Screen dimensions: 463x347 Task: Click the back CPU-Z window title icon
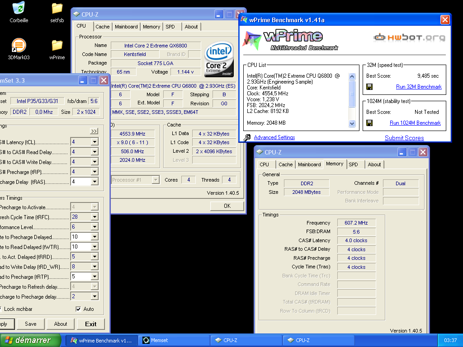click(76, 14)
